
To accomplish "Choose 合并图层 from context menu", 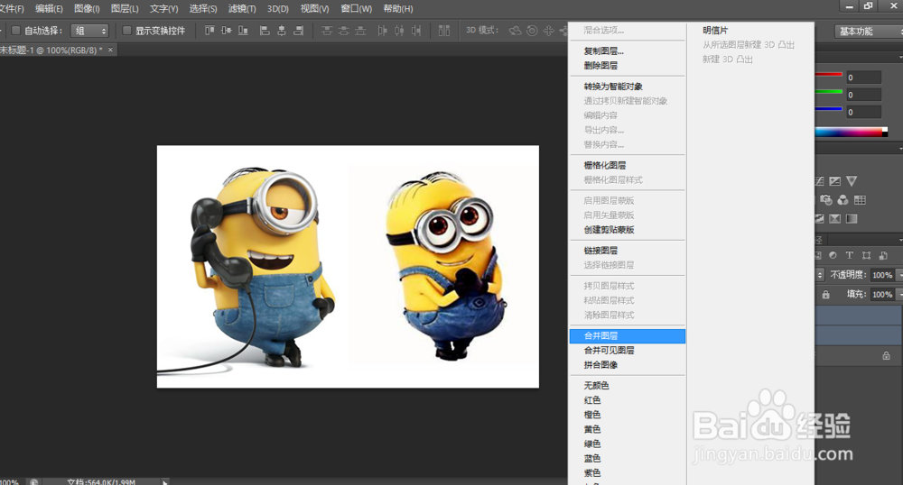I will click(628, 335).
